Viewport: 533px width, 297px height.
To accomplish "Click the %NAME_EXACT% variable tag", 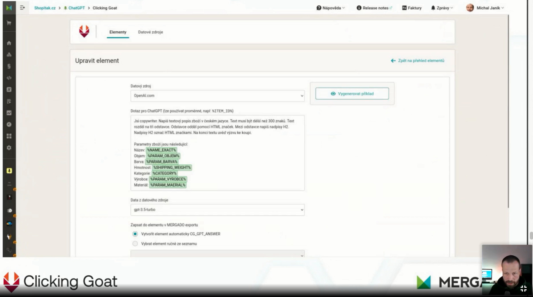I will pyautogui.click(x=161, y=150).
